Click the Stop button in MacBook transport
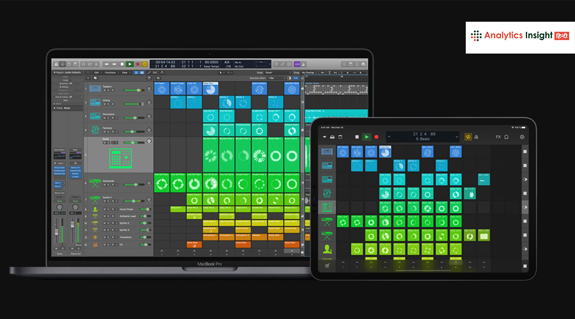The height and width of the screenshot is (319, 575). click(x=122, y=64)
